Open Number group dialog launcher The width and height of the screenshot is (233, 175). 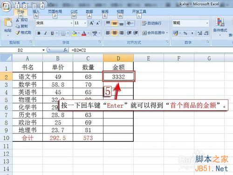[207, 42]
